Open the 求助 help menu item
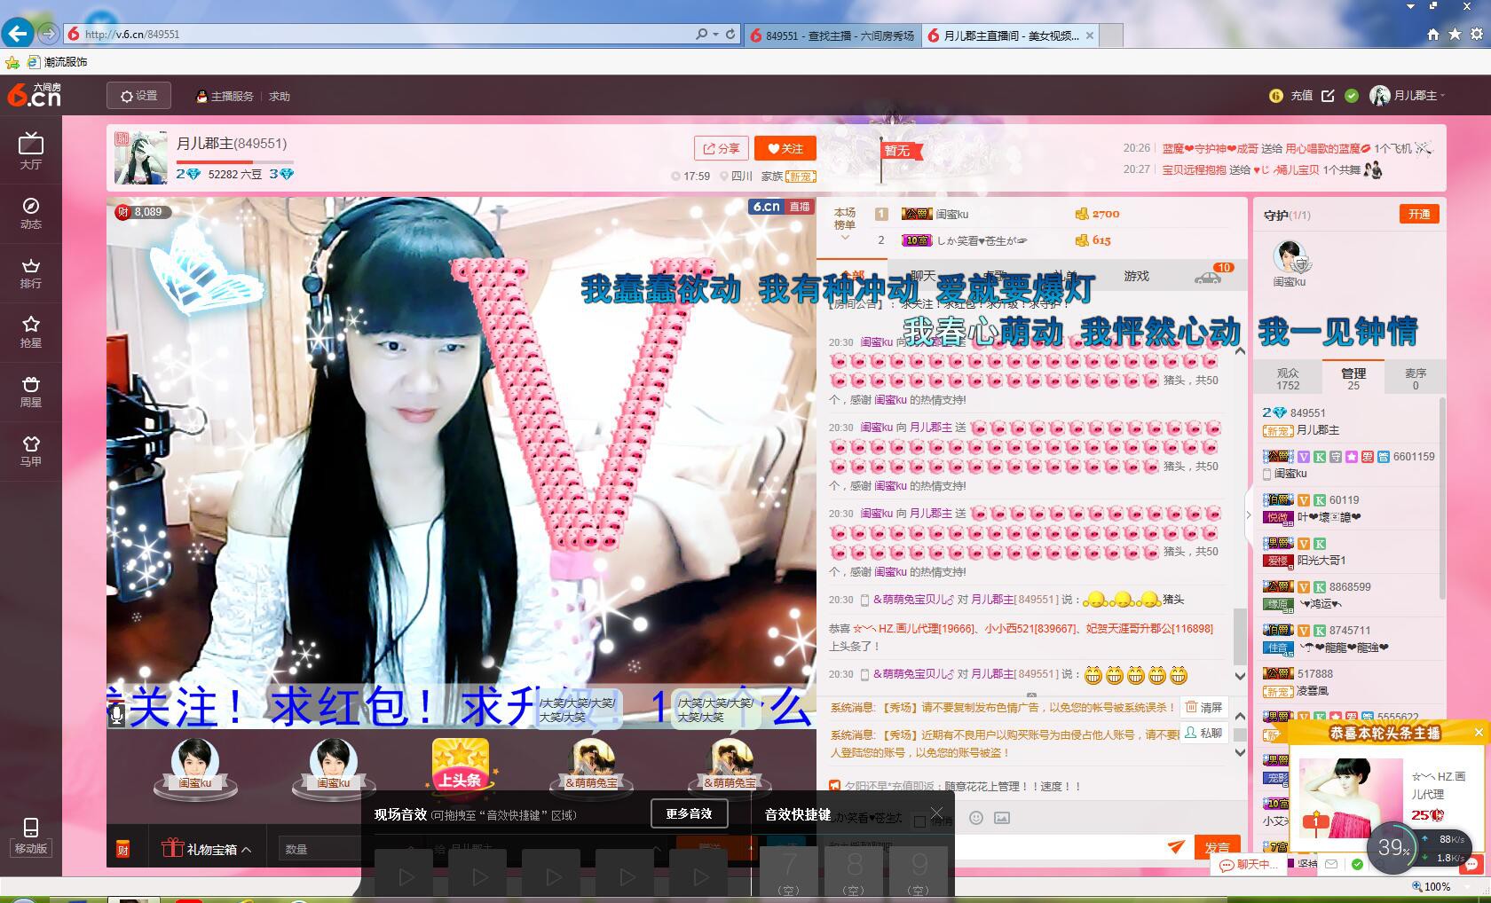This screenshot has width=1491, height=903. pyautogui.click(x=280, y=96)
